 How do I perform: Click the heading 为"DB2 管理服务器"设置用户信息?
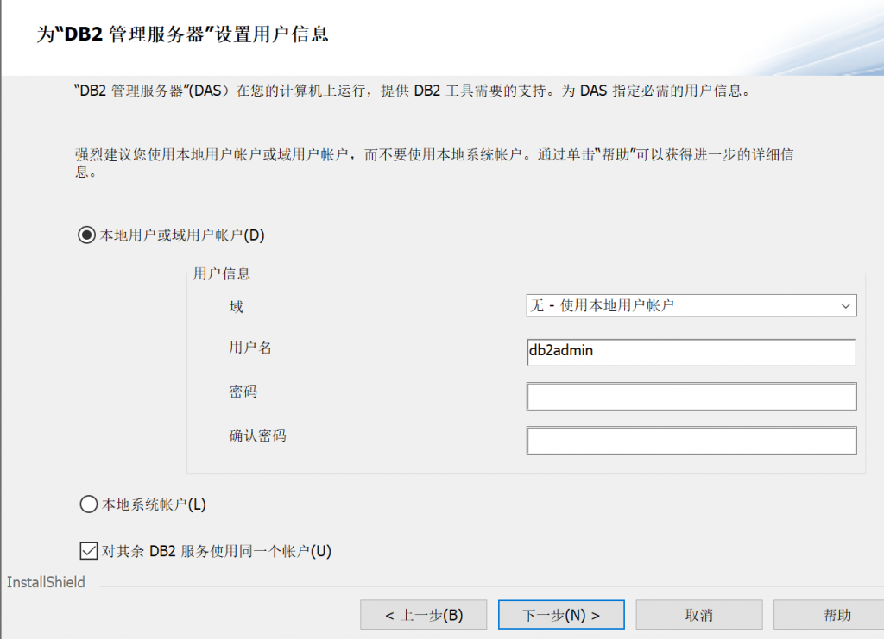(x=183, y=34)
